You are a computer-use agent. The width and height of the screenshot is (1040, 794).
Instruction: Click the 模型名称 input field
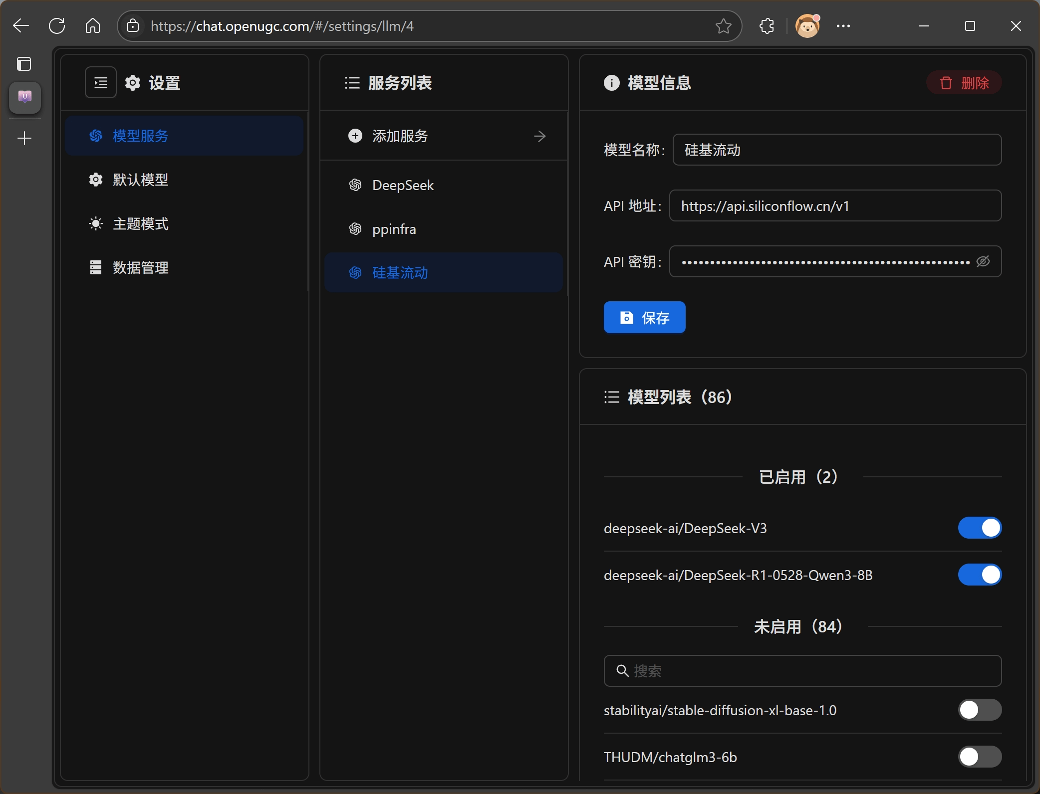(837, 150)
